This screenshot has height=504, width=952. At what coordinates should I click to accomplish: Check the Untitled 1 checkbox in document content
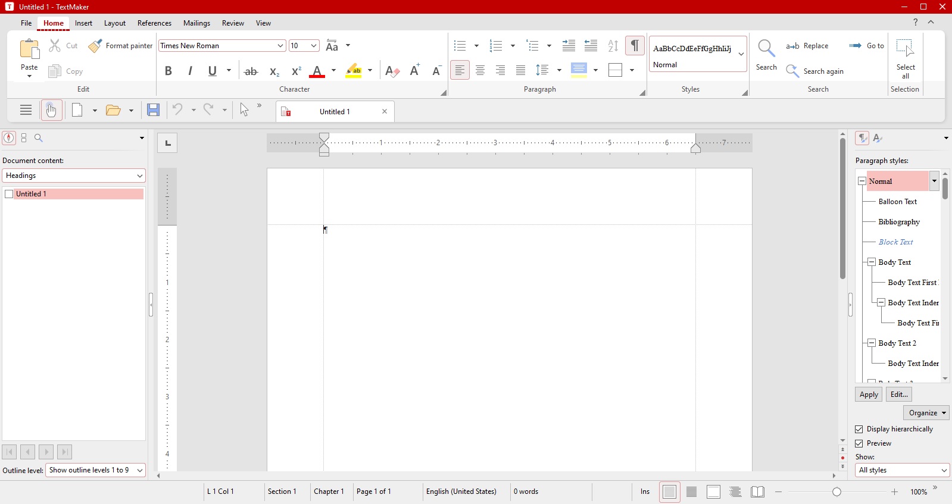click(x=9, y=194)
